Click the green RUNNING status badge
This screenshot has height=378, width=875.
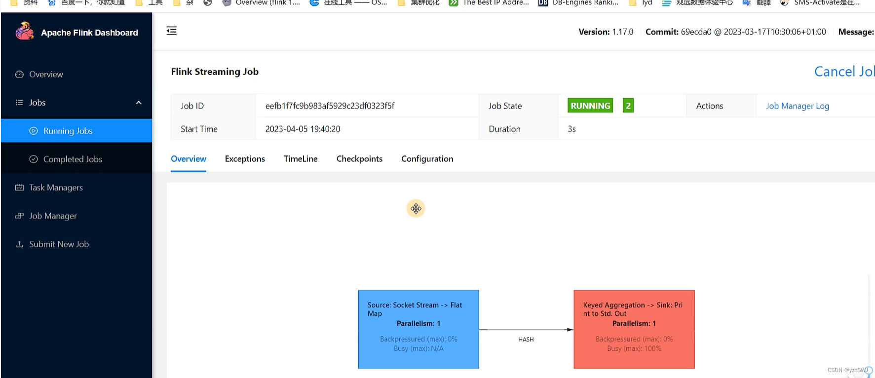point(590,106)
